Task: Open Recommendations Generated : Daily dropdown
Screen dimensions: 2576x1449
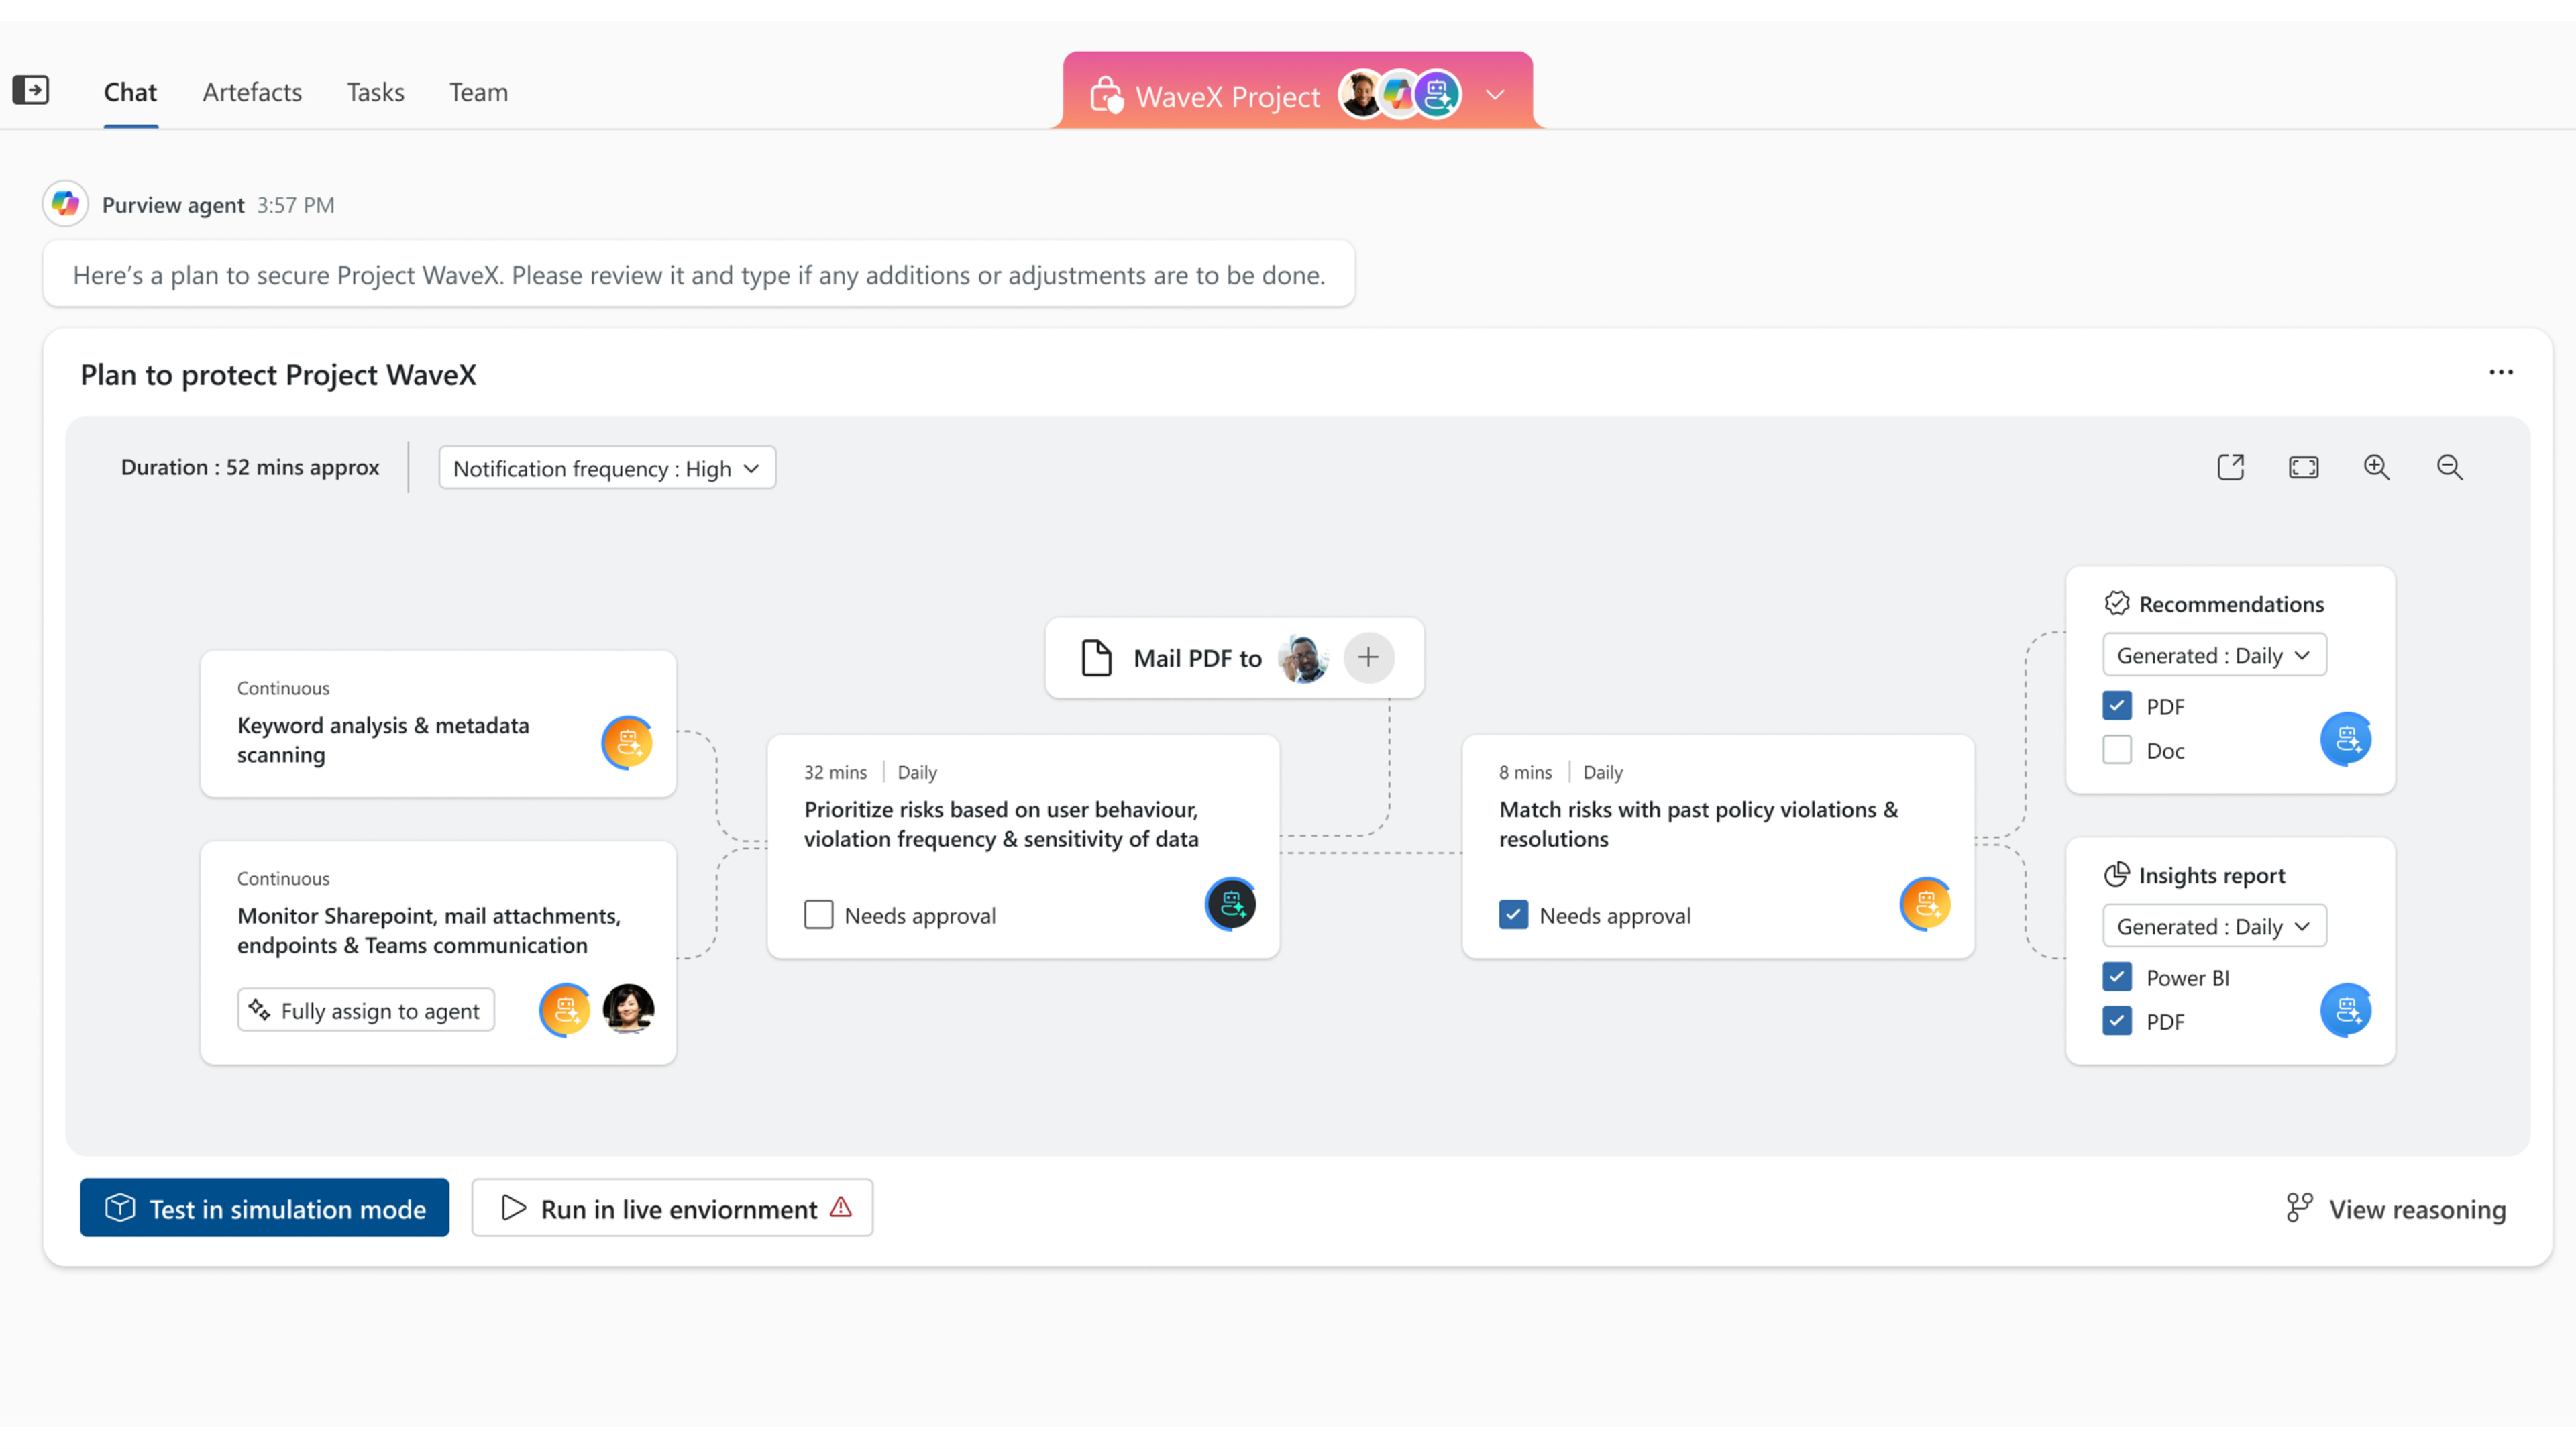Action: (x=2215, y=655)
